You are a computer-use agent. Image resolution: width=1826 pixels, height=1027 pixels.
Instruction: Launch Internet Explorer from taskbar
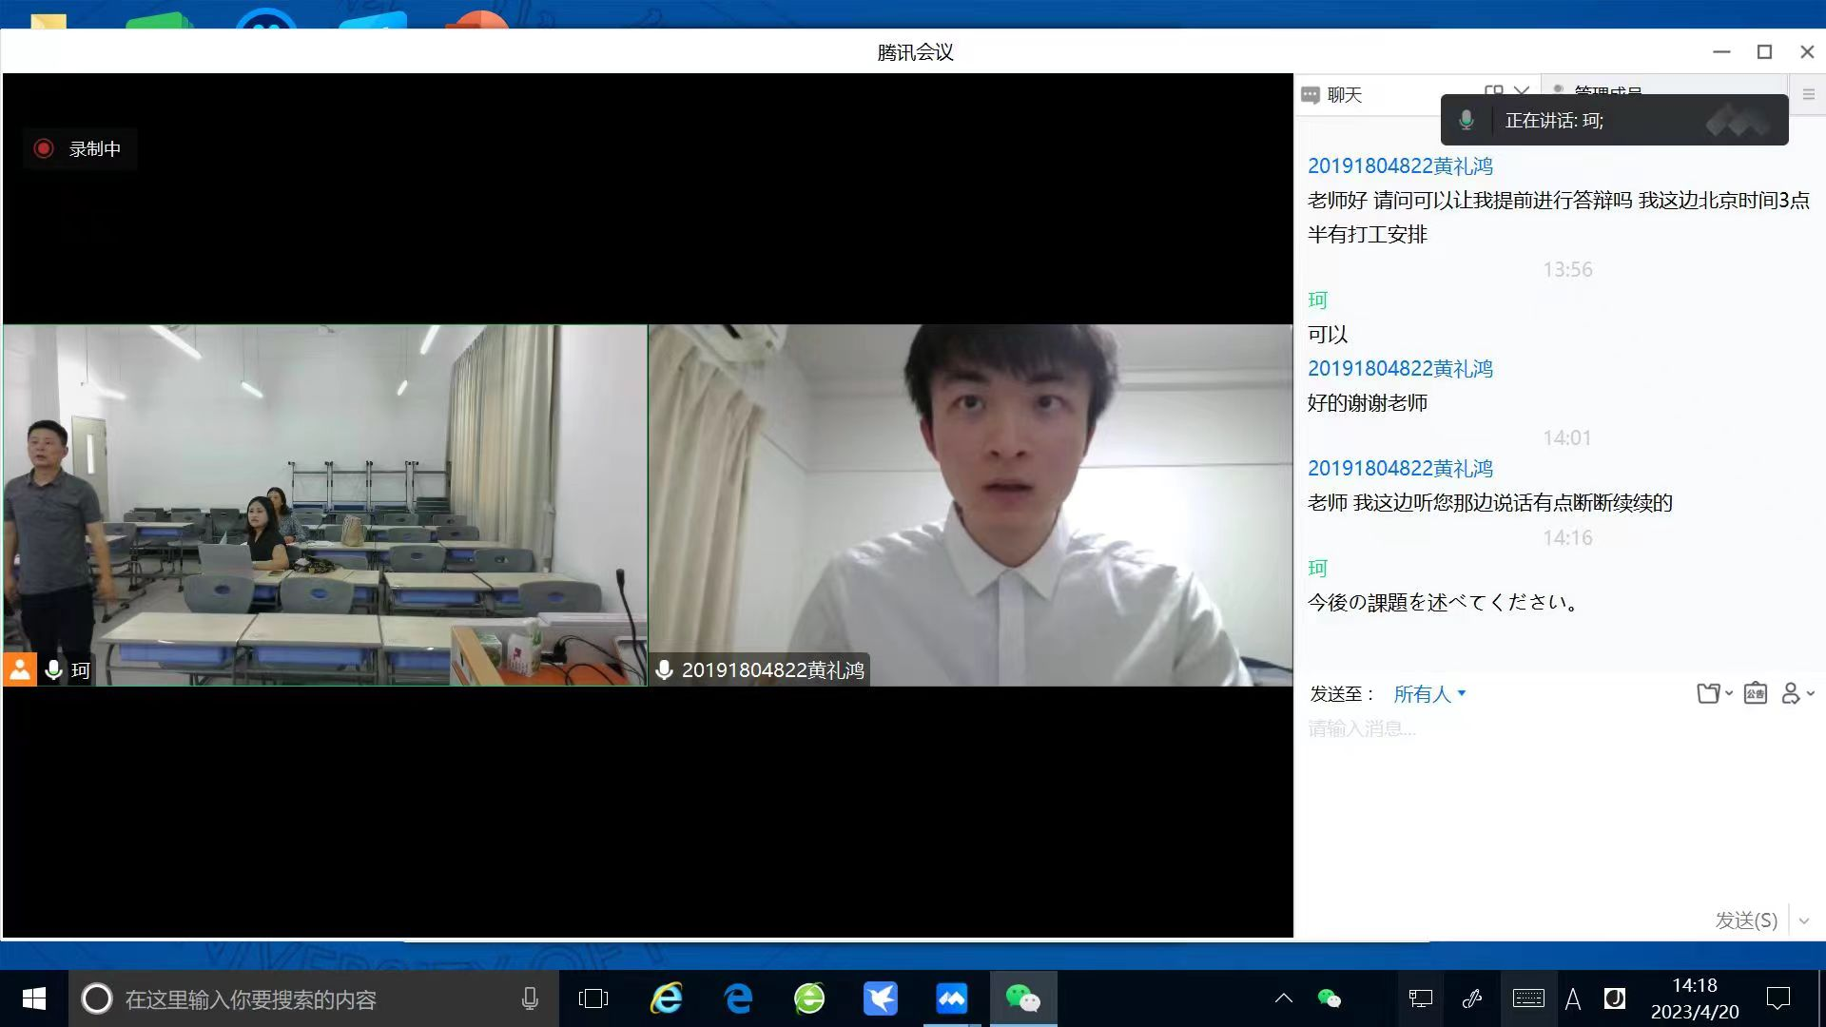[667, 998]
